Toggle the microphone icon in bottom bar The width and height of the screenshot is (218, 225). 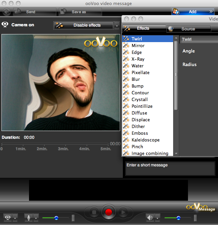click(x=29, y=218)
